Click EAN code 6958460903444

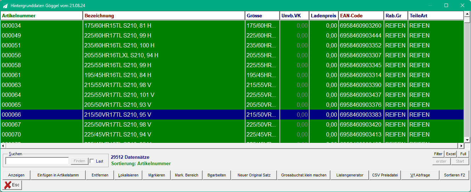(361, 35)
